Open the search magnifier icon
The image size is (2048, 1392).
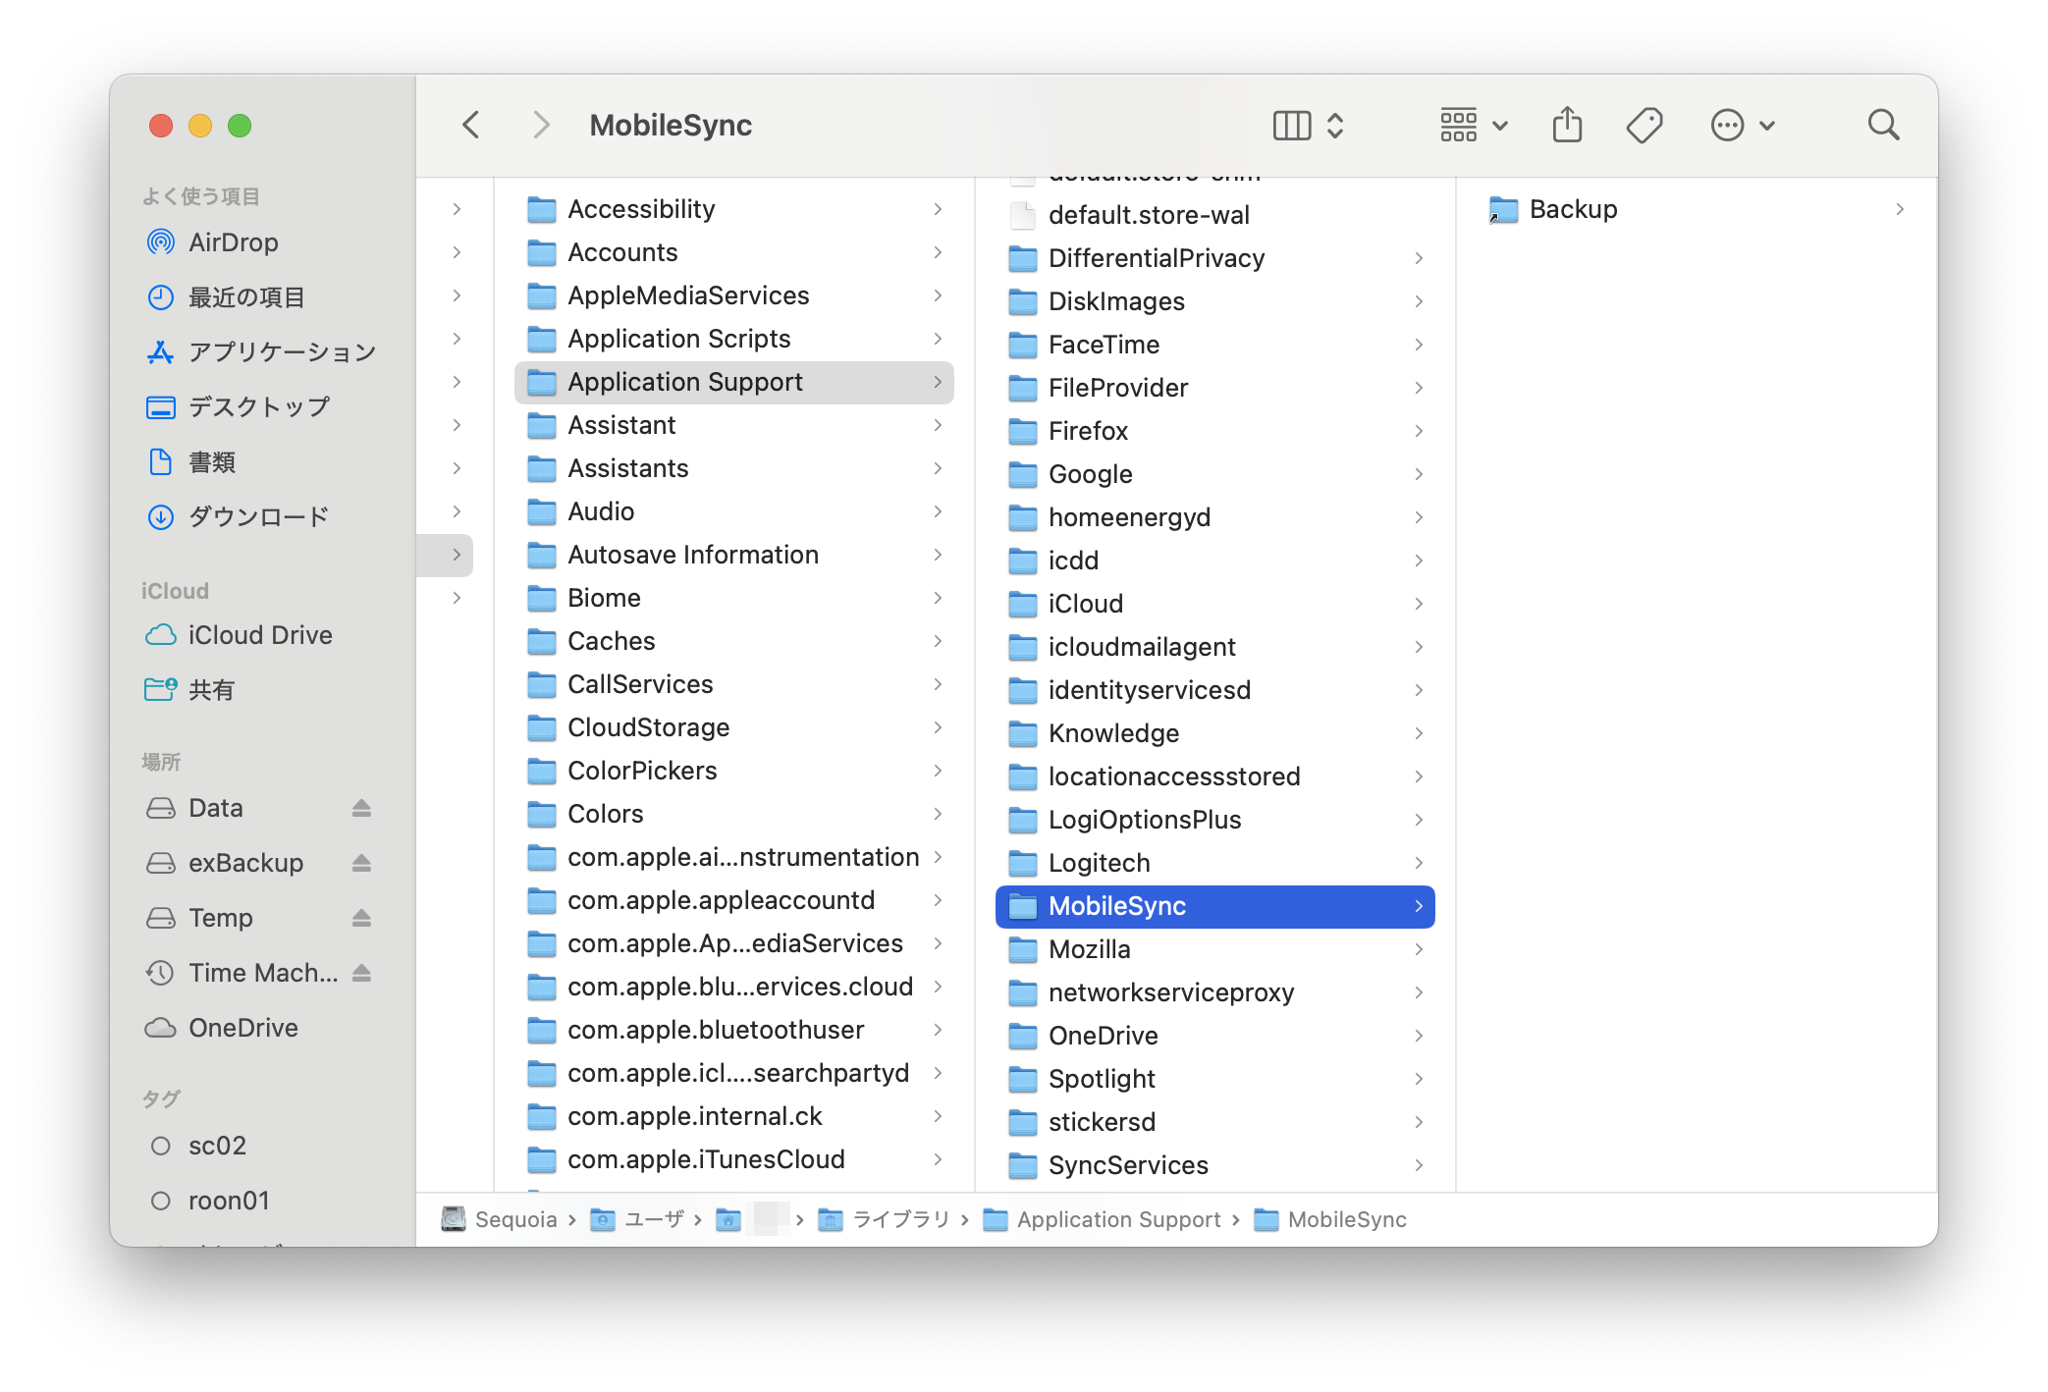(x=1883, y=126)
